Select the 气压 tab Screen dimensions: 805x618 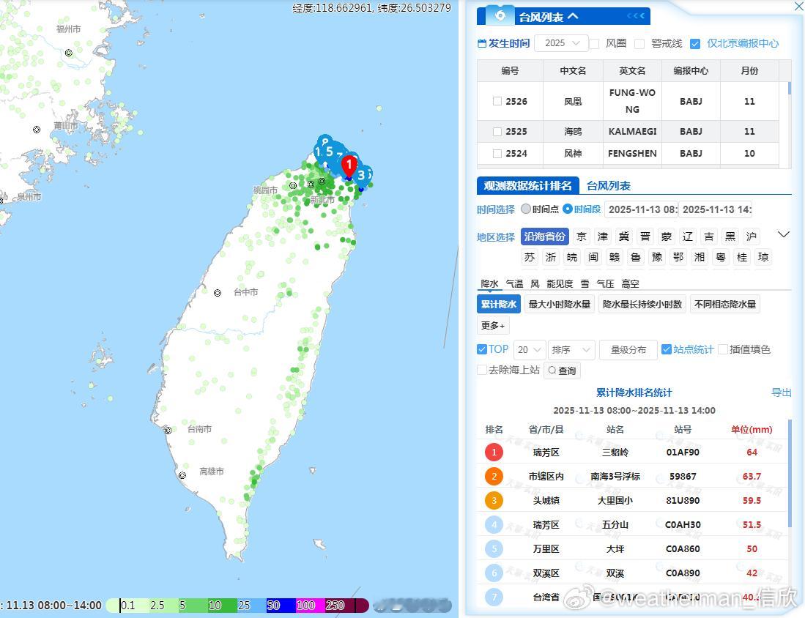(605, 284)
